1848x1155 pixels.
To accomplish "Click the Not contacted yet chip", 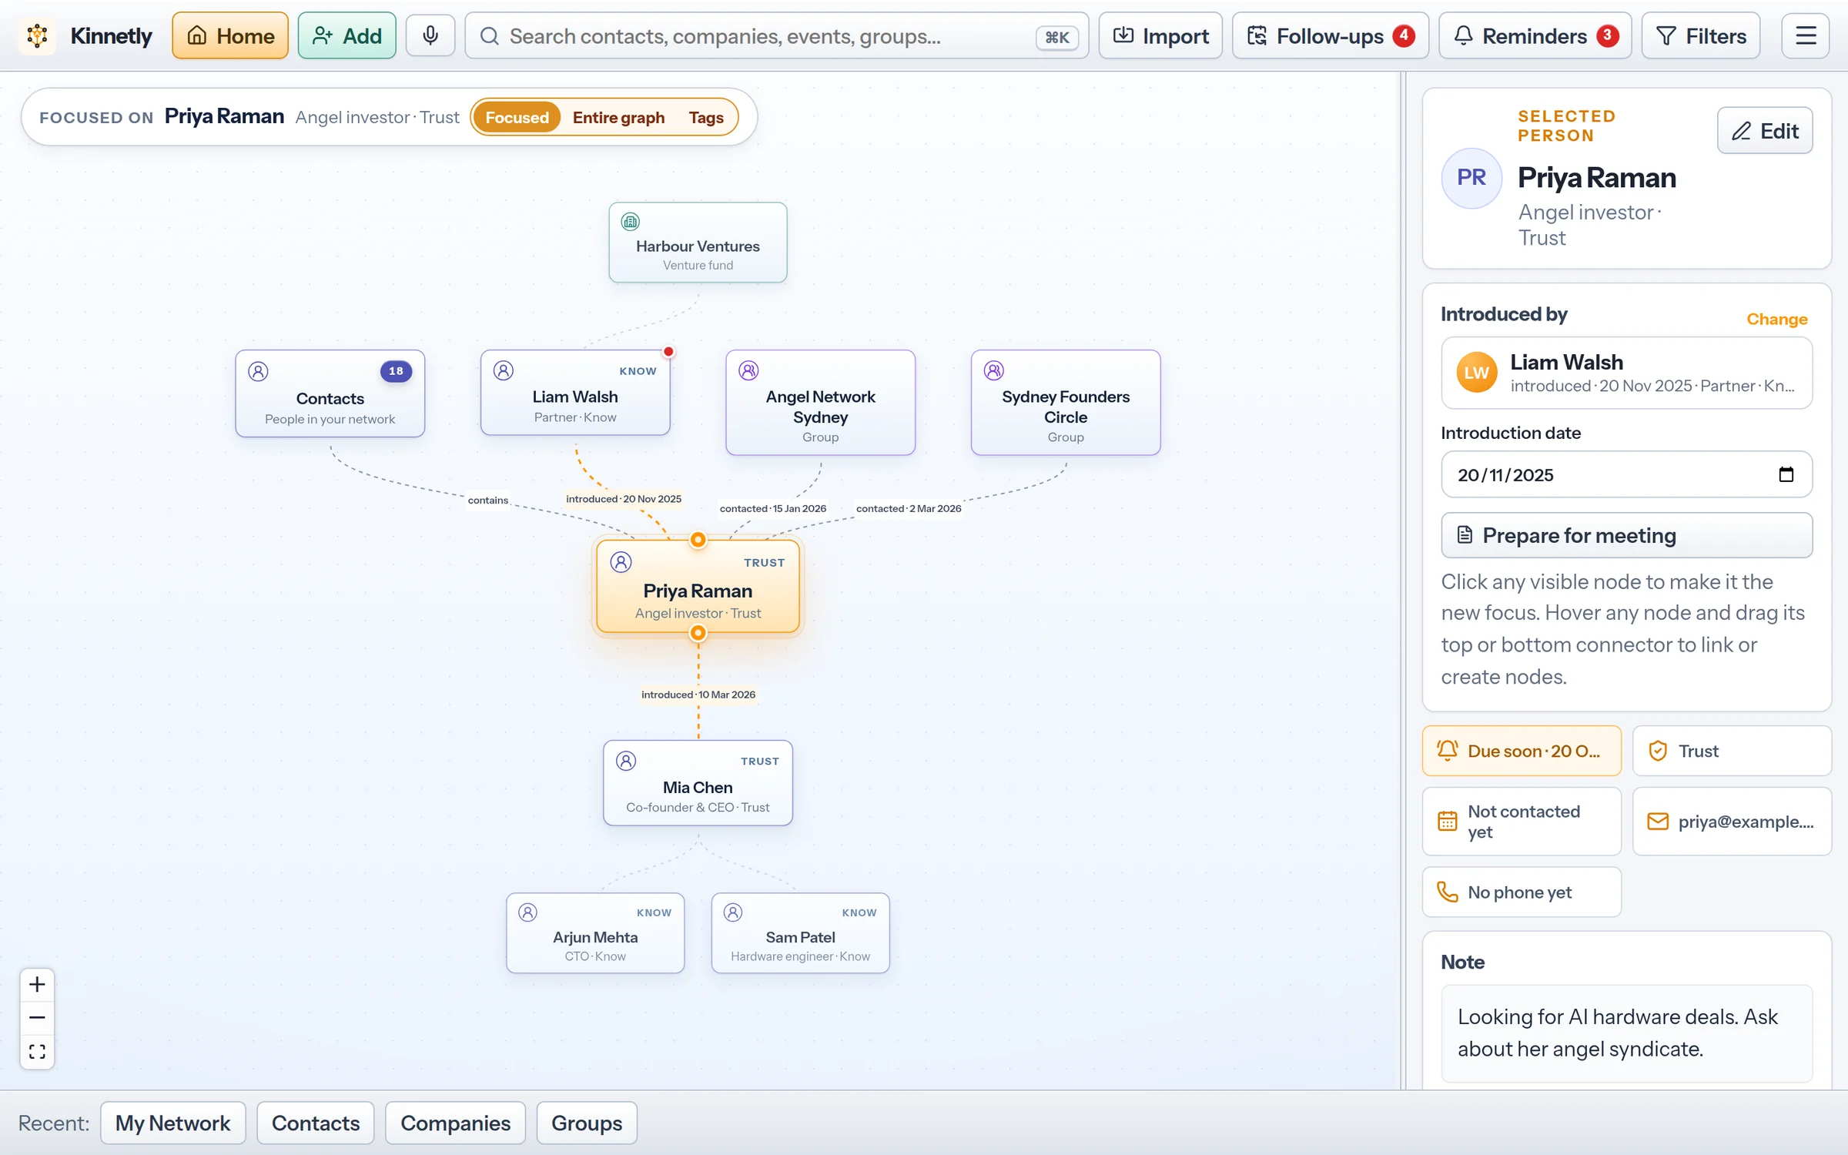I will (x=1522, y=822).
